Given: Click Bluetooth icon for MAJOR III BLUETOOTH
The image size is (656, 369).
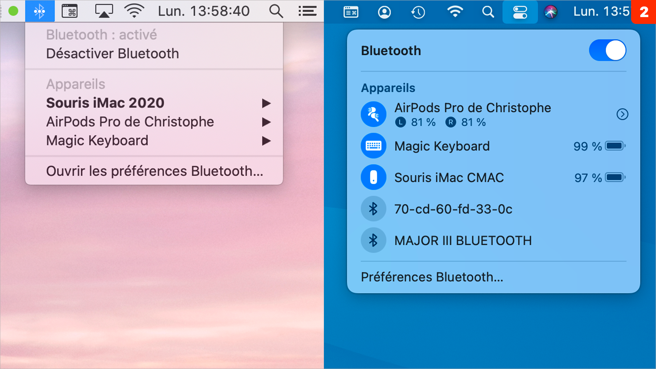Looking at the screenshot, I should click(x=373, y=240).
